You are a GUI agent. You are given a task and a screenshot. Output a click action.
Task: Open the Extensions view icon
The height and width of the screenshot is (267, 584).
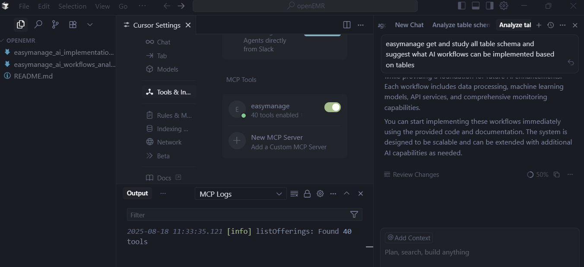pyautogui.click(x=73, y=25)
